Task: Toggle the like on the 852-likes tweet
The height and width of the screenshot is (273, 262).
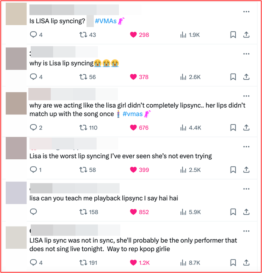Action: tap(133, 212)
